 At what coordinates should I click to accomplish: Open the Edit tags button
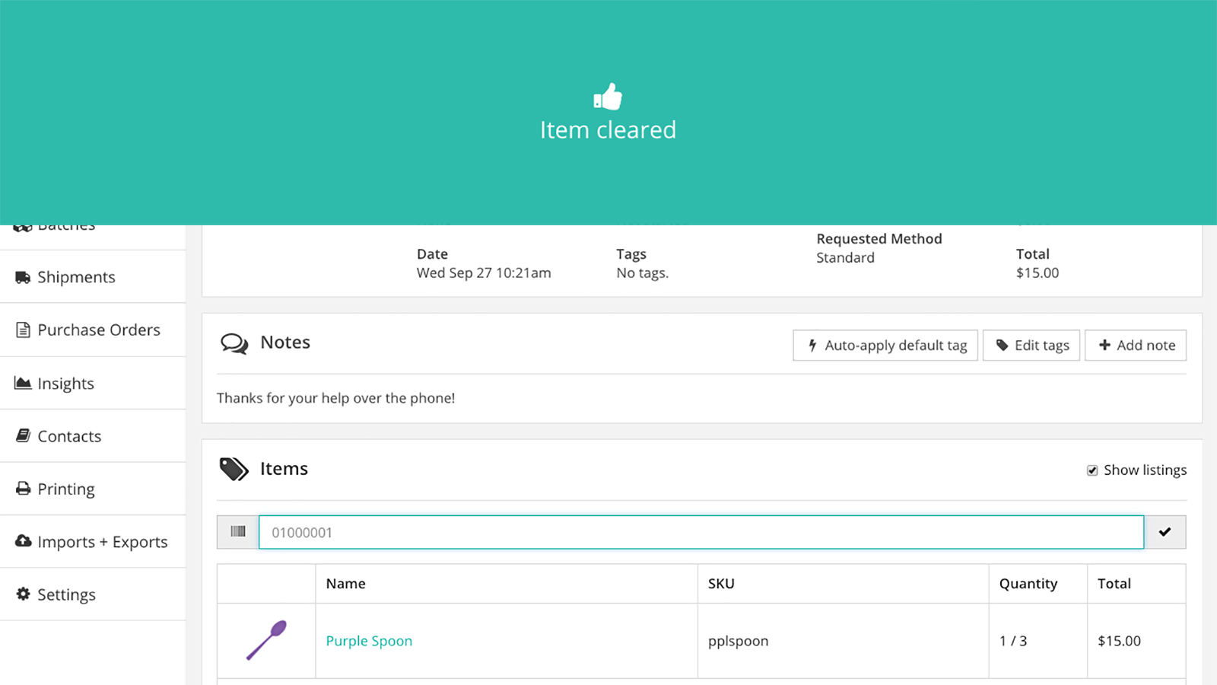click(x=1031, y=346)
